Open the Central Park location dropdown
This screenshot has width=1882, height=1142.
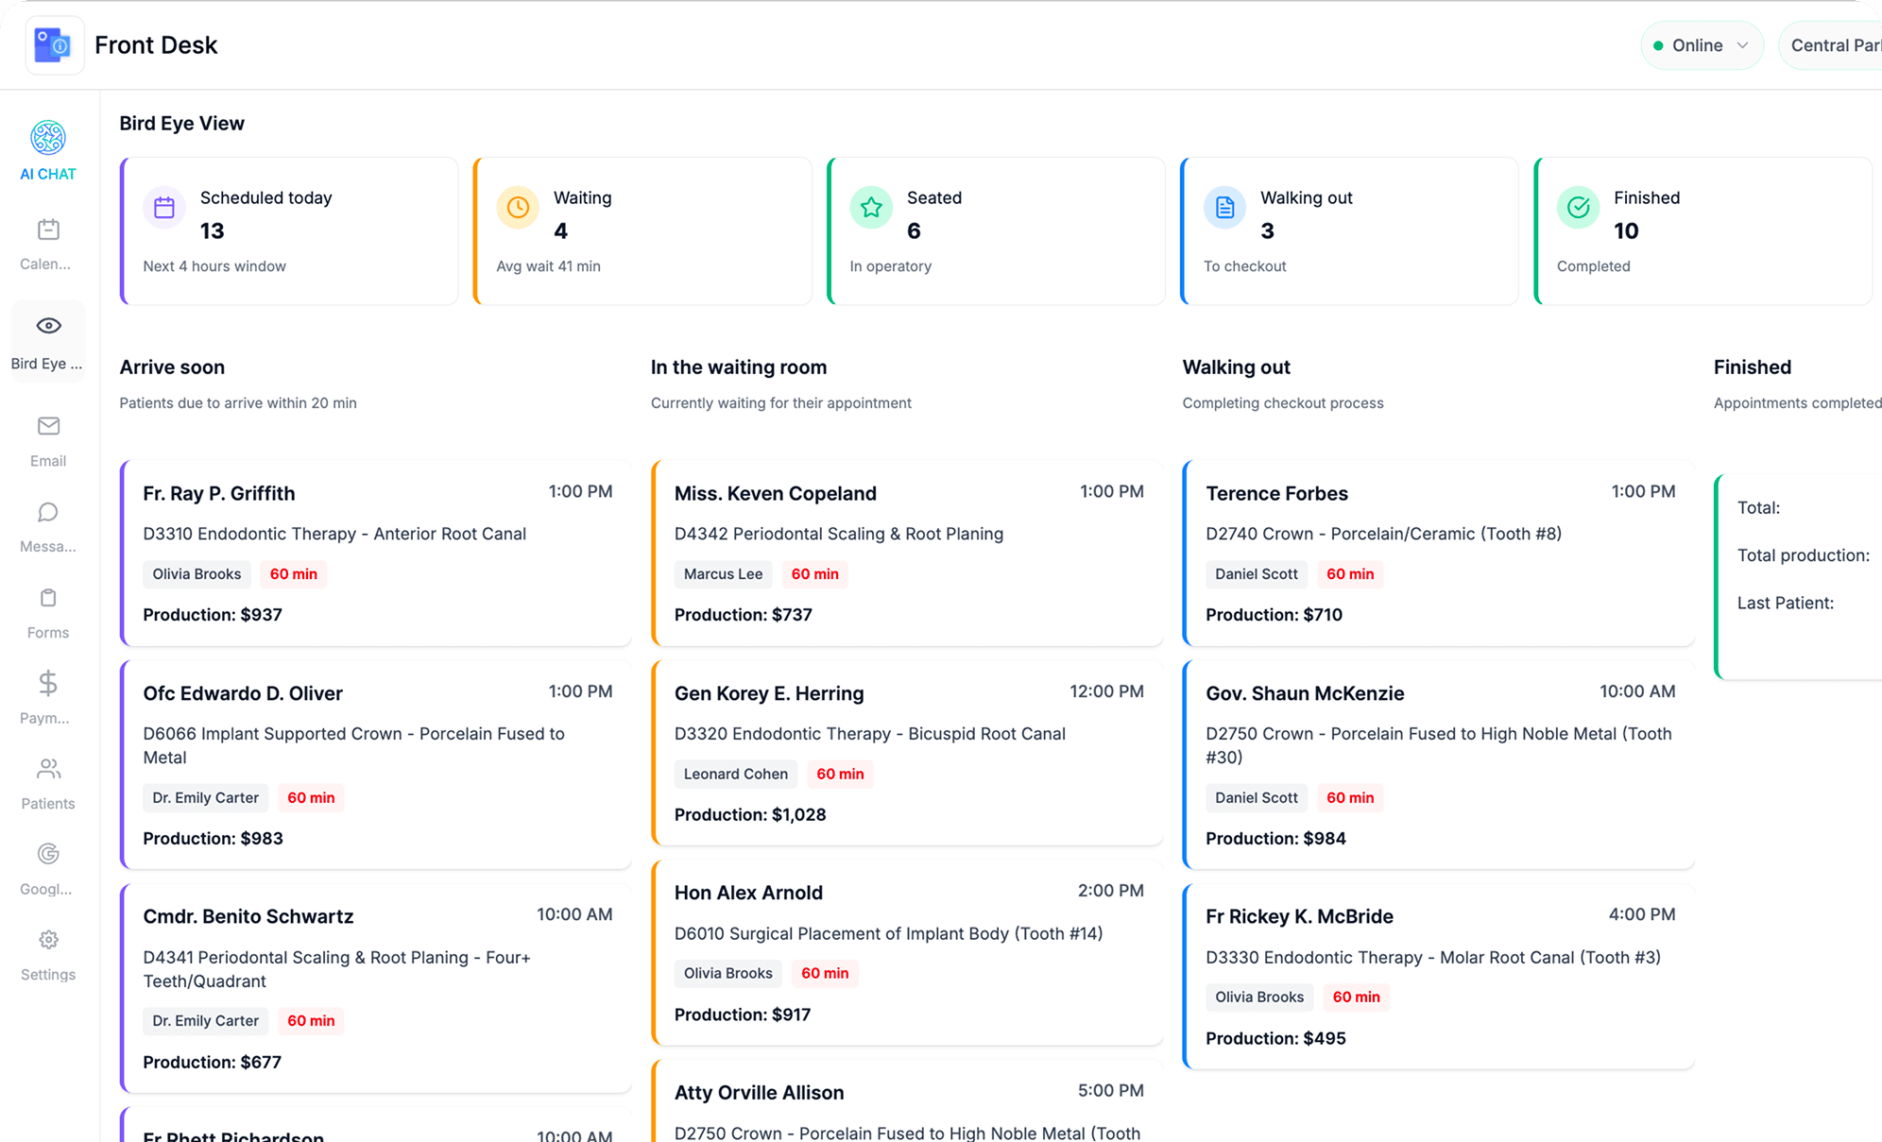[1833, 45]
